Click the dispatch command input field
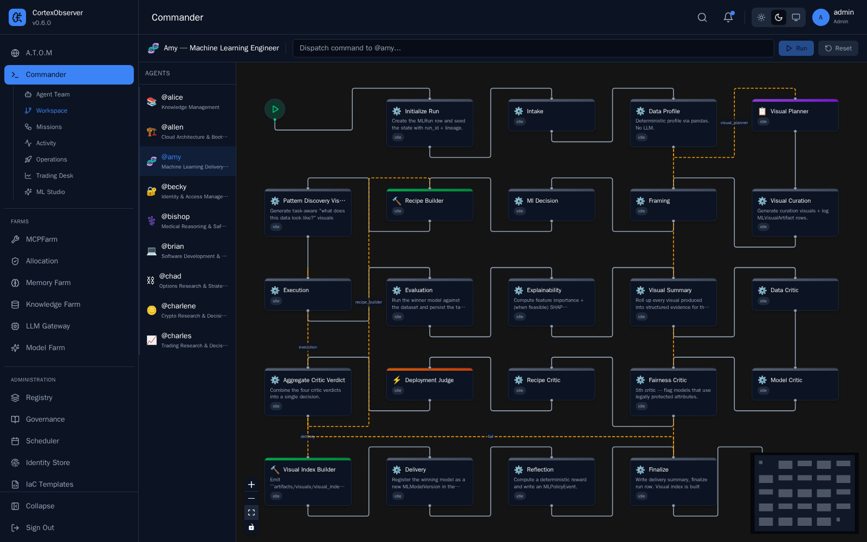Viewport: 867px width, 542px height. 533,48
